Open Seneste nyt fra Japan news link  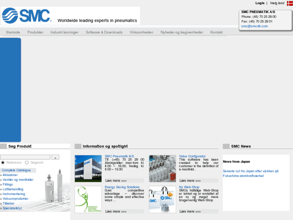251,174
